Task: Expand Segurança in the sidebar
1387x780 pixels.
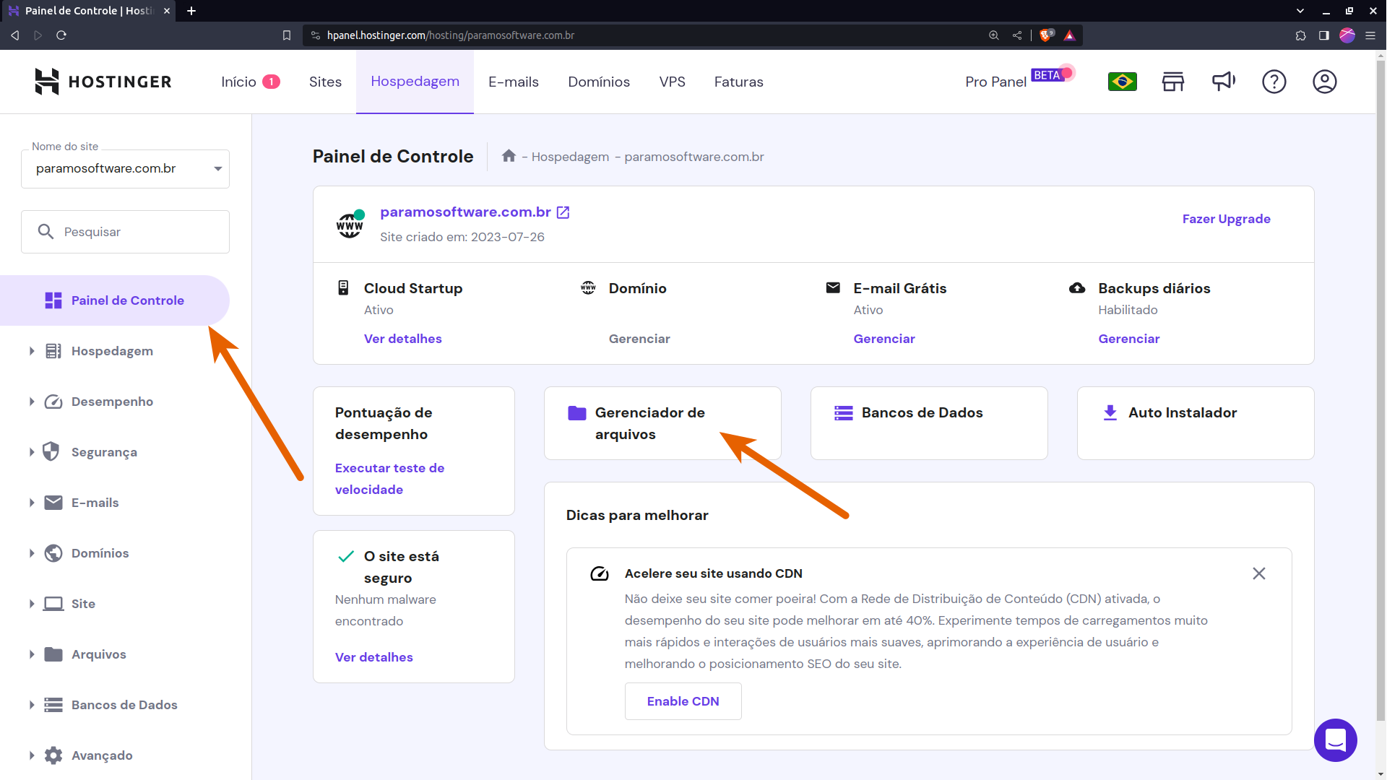Action: [32, 452]
